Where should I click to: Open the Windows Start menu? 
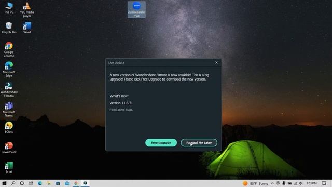point(4,183)
